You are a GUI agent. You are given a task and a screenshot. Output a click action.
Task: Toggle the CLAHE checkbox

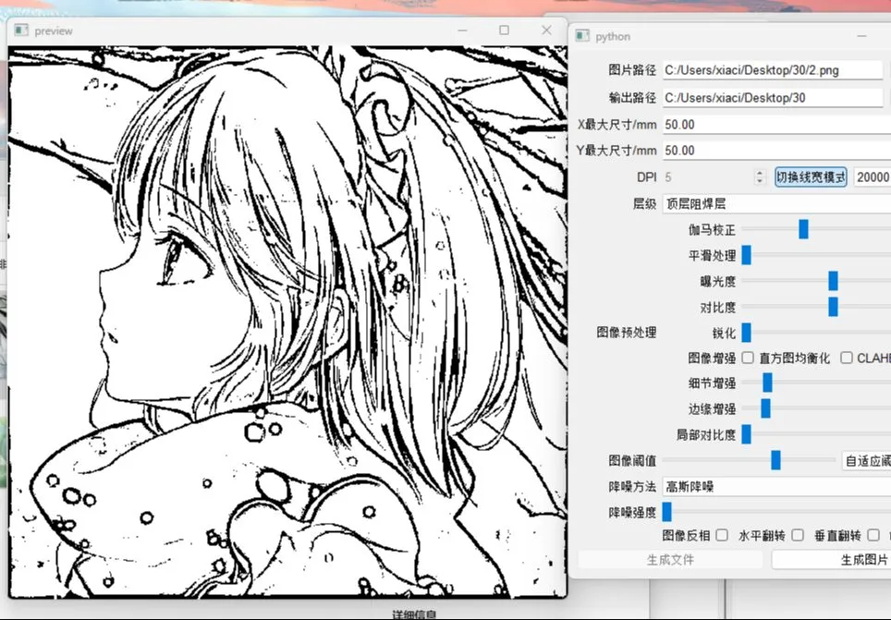pos(847,358)
